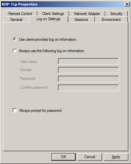
Task: Go to the Environment tab
Action: pos(111,20)
